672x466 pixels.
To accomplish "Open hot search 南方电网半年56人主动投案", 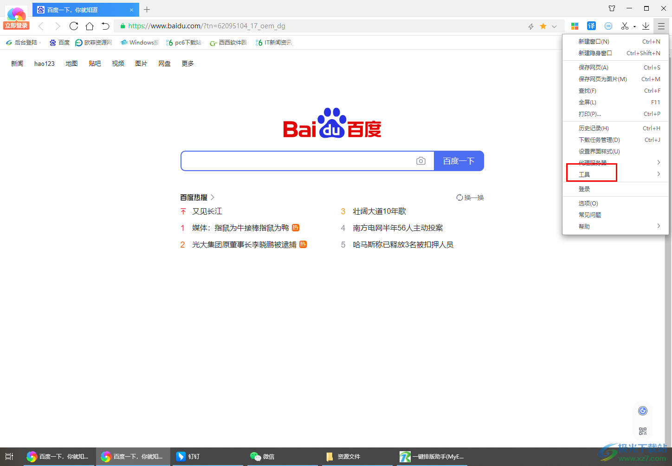I will click(x=398, y=228).
